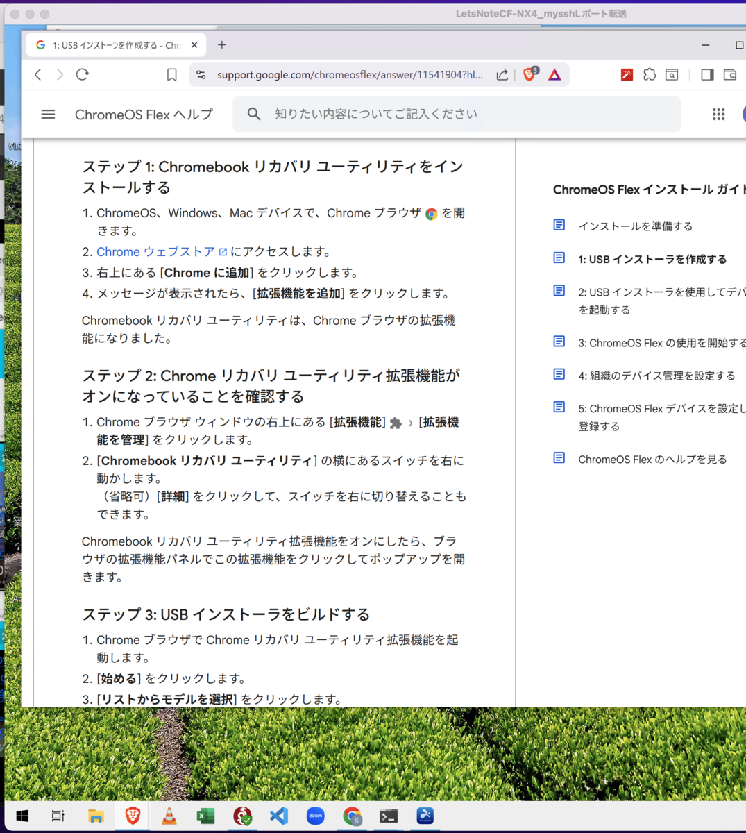Image resolution: width=746 pixels, height=833 pixels.
Task: Switch to Brave in the taskbar
Action: [133, 816]
